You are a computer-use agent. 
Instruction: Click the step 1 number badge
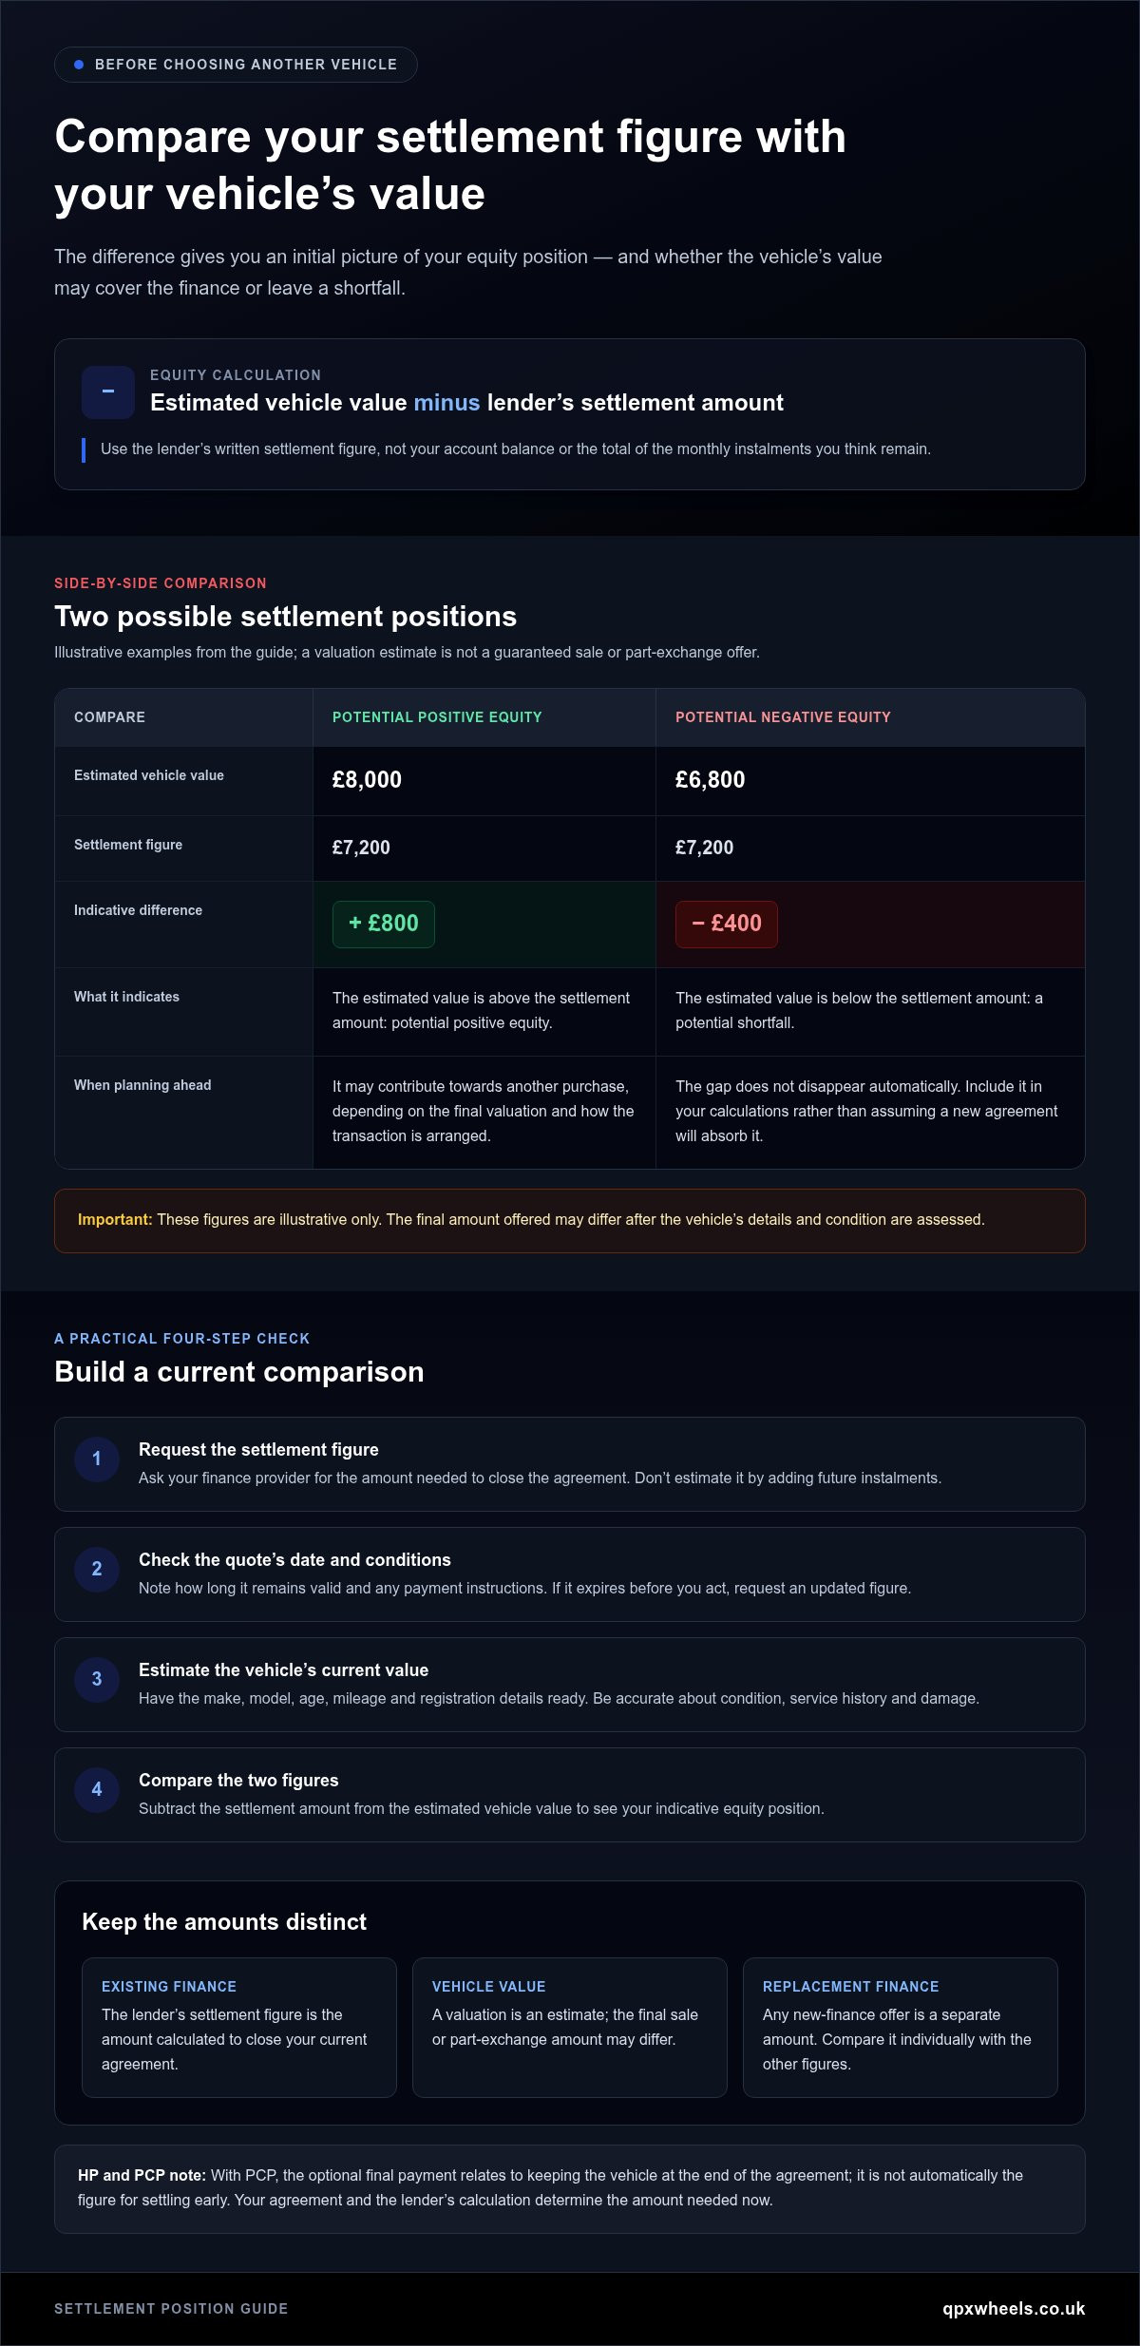point(97,1459)
